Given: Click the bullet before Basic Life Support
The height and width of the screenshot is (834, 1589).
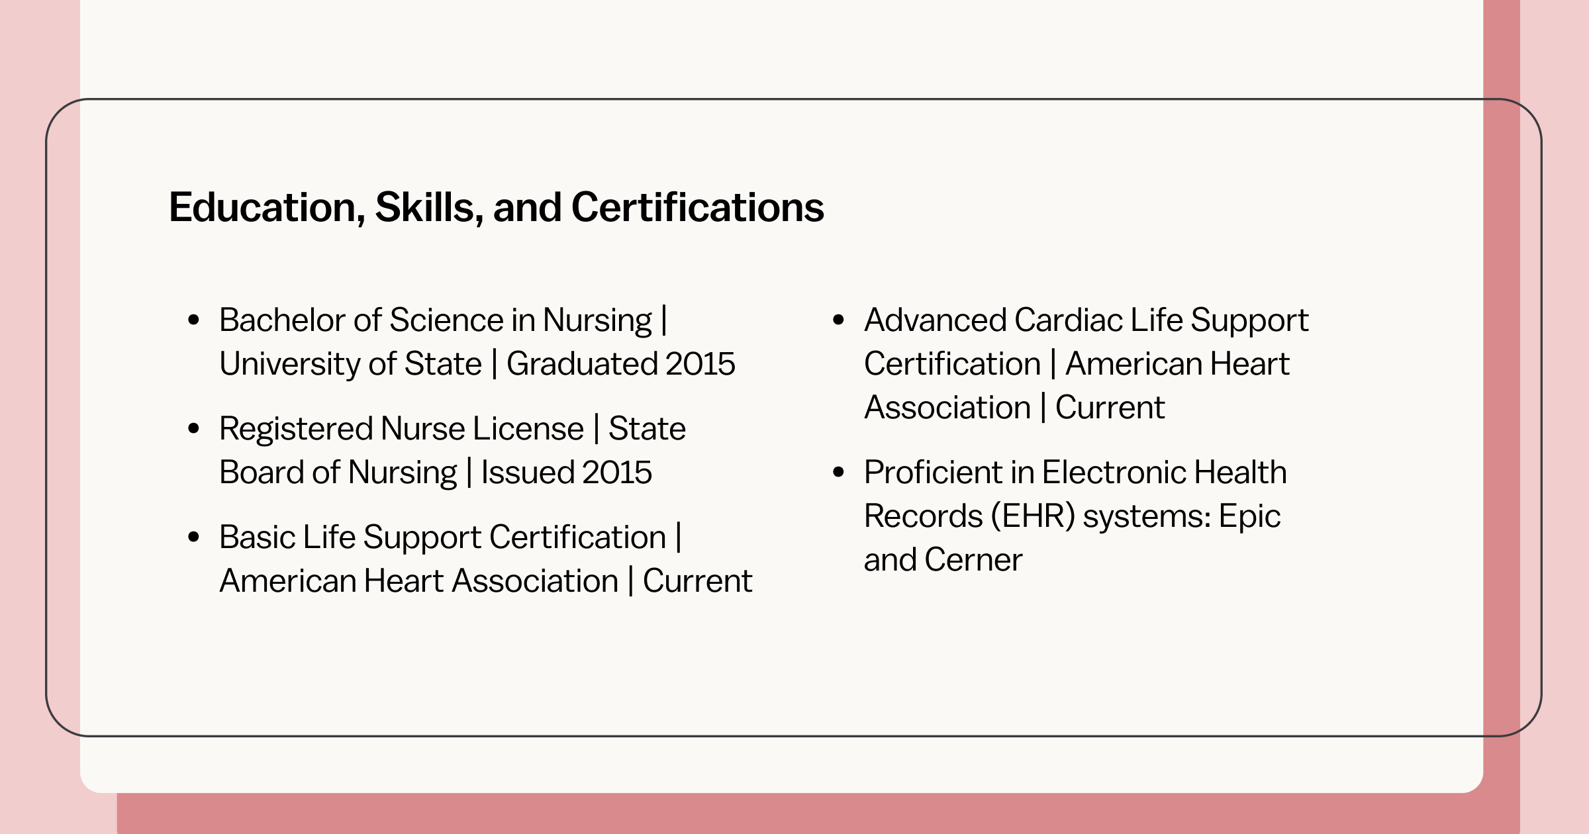Looking at the screenshot, I should pos(194,537).
